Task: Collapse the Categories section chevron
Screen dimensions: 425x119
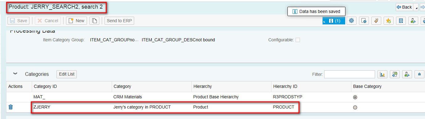Action: click(15, 74)
